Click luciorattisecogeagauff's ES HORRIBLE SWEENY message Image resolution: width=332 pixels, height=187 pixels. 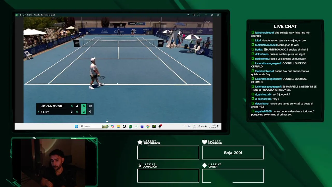pos(284,88)
